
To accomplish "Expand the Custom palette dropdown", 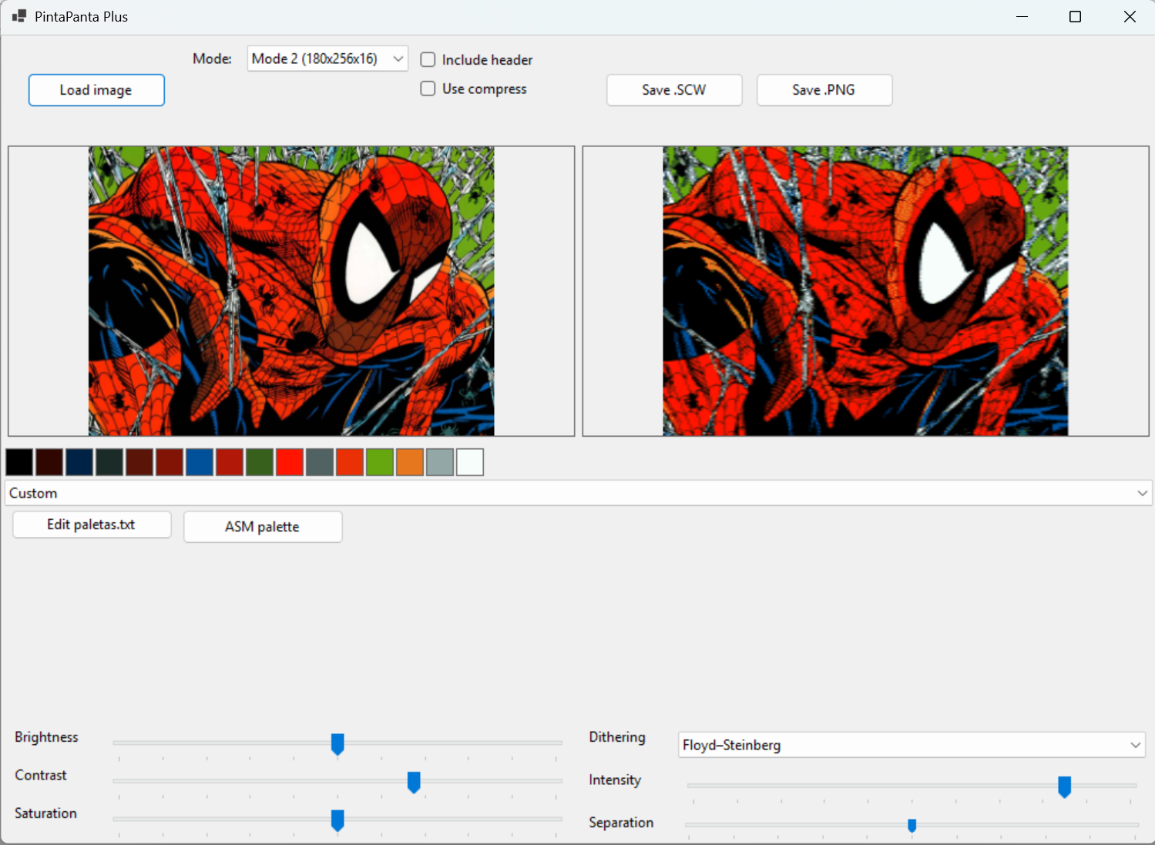I will [579, 493].
